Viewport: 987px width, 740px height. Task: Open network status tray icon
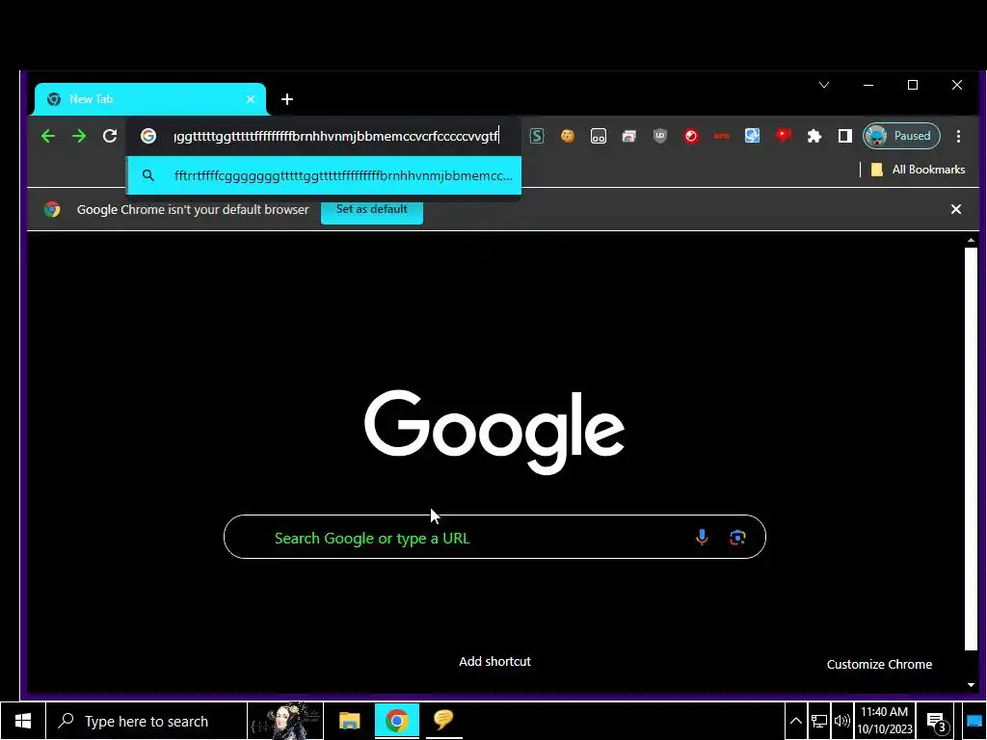818,721
